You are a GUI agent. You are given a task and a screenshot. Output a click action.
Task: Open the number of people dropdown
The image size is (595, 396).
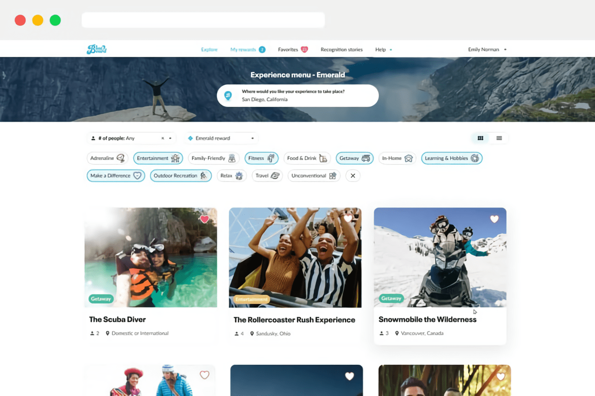point(131,138)
